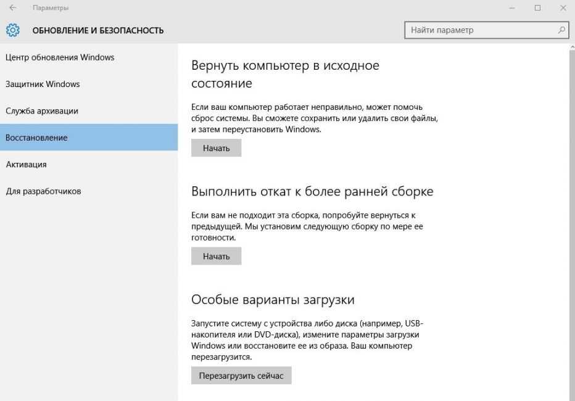Image resolution: width=575 pixels, height=401 pixels.
Task: Click the ОБНОВЛЕНИЕ И БЕЗОПАСНОСТЬ header title
Action: [x=97, y=30]
